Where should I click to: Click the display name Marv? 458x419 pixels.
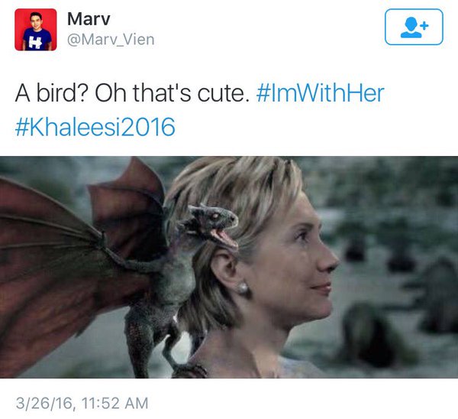coord(89,19)
